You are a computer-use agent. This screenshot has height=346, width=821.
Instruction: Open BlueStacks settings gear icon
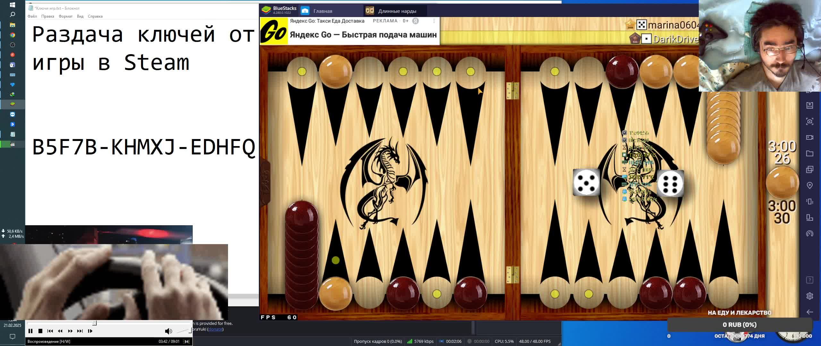809,296
